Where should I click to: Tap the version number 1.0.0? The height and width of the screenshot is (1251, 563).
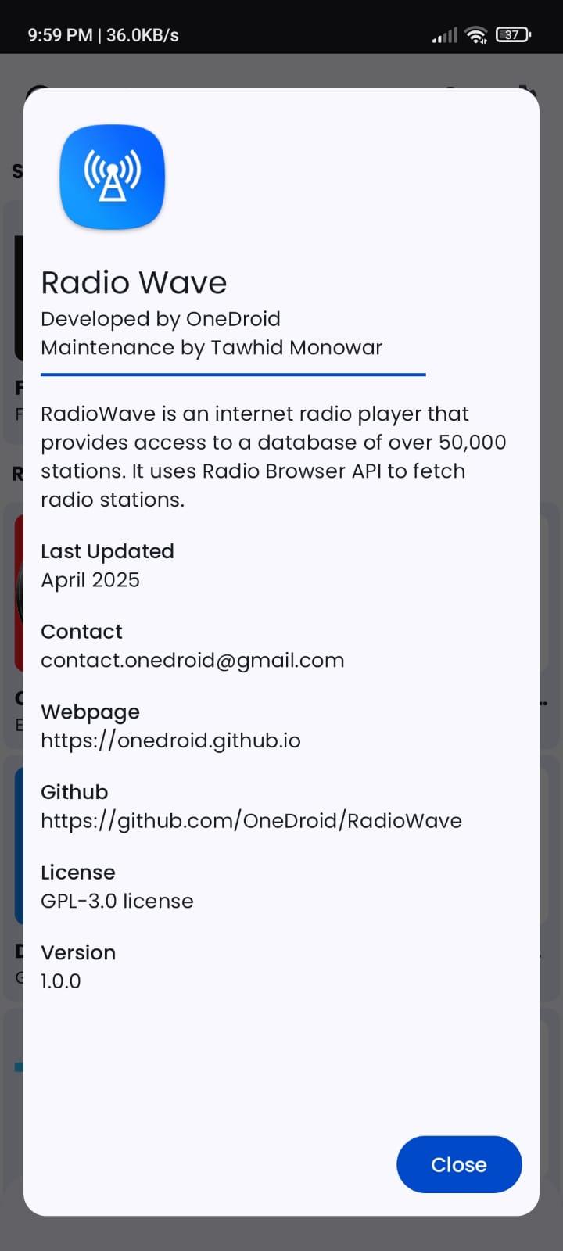[61, 981]
